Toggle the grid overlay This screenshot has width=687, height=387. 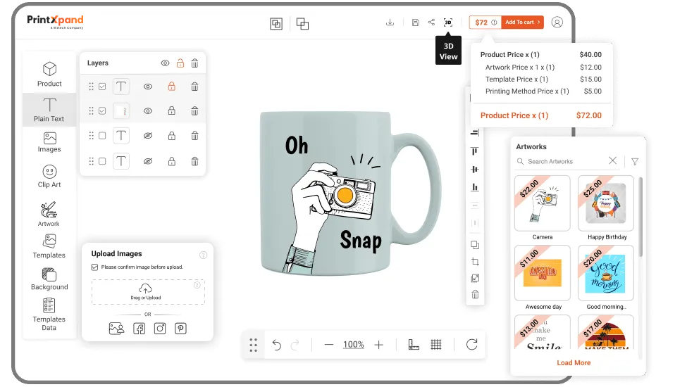(x=436, y=345)
